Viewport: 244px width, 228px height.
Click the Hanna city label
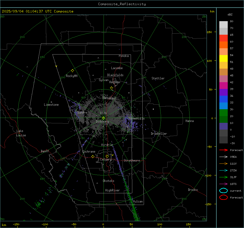tap(190, 121)
